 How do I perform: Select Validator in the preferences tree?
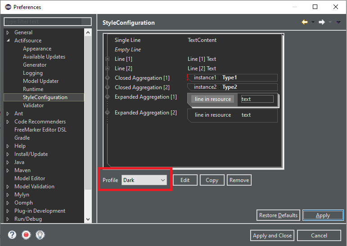pos(33,105)
